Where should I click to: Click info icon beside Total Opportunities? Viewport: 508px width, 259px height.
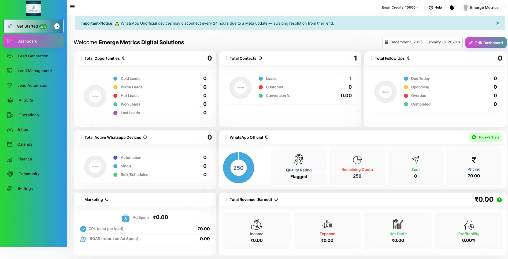pyautogui.click(x=124, y=58)
